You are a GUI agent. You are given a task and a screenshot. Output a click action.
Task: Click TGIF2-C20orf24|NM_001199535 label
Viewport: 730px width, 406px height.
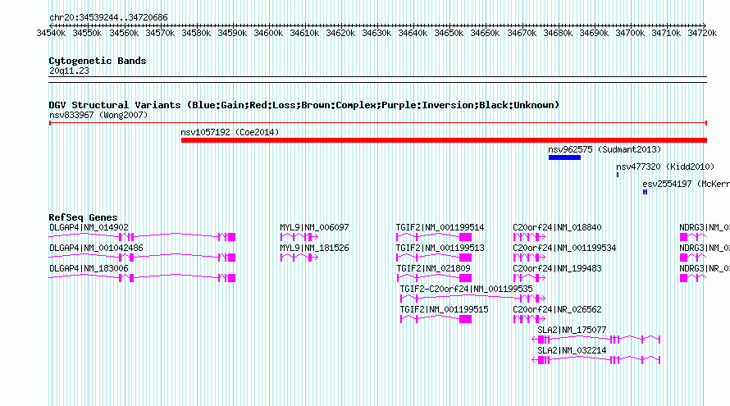pyautogui.click(x=466, y=290)
